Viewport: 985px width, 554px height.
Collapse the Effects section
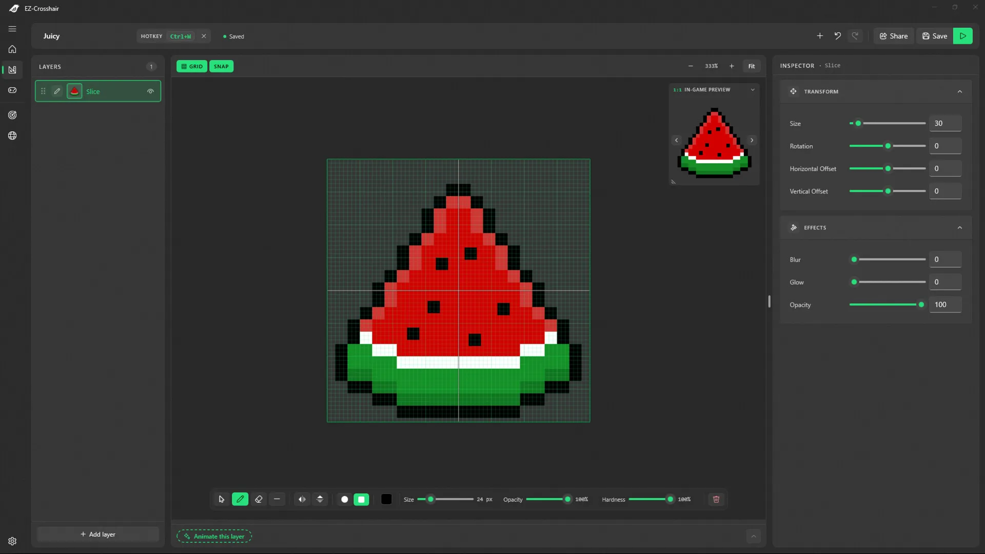[960, 228]
